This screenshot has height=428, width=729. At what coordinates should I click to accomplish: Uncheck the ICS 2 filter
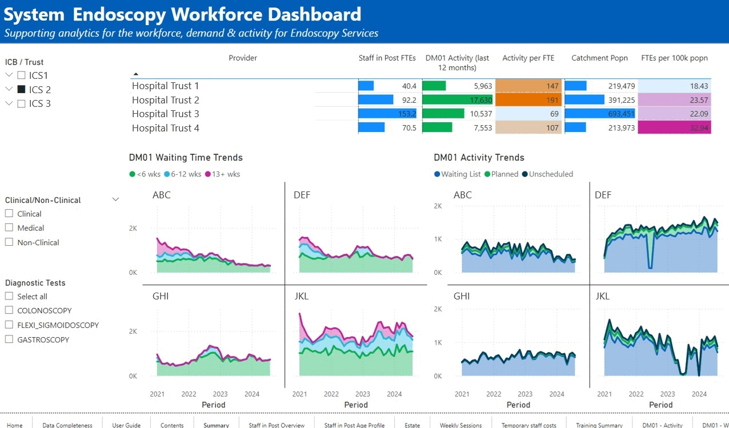click(21, 89)
